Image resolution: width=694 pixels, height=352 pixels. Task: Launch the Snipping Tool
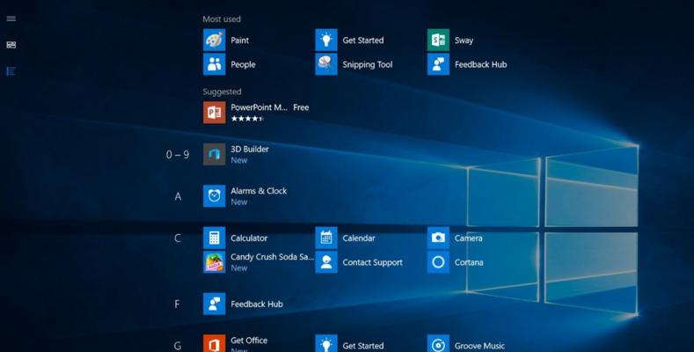tap(354, 64)
